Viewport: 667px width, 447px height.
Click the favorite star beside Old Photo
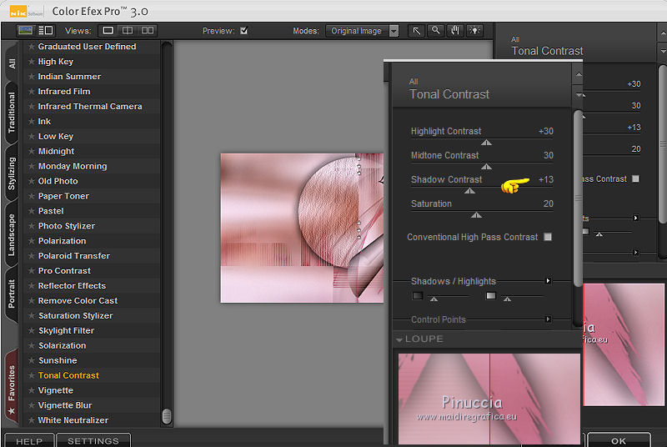coord(31,181)
